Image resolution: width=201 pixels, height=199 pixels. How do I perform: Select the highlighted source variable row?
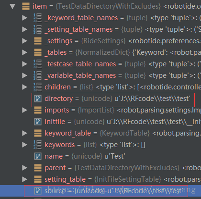pyautogui.click(x=100, y=191)
